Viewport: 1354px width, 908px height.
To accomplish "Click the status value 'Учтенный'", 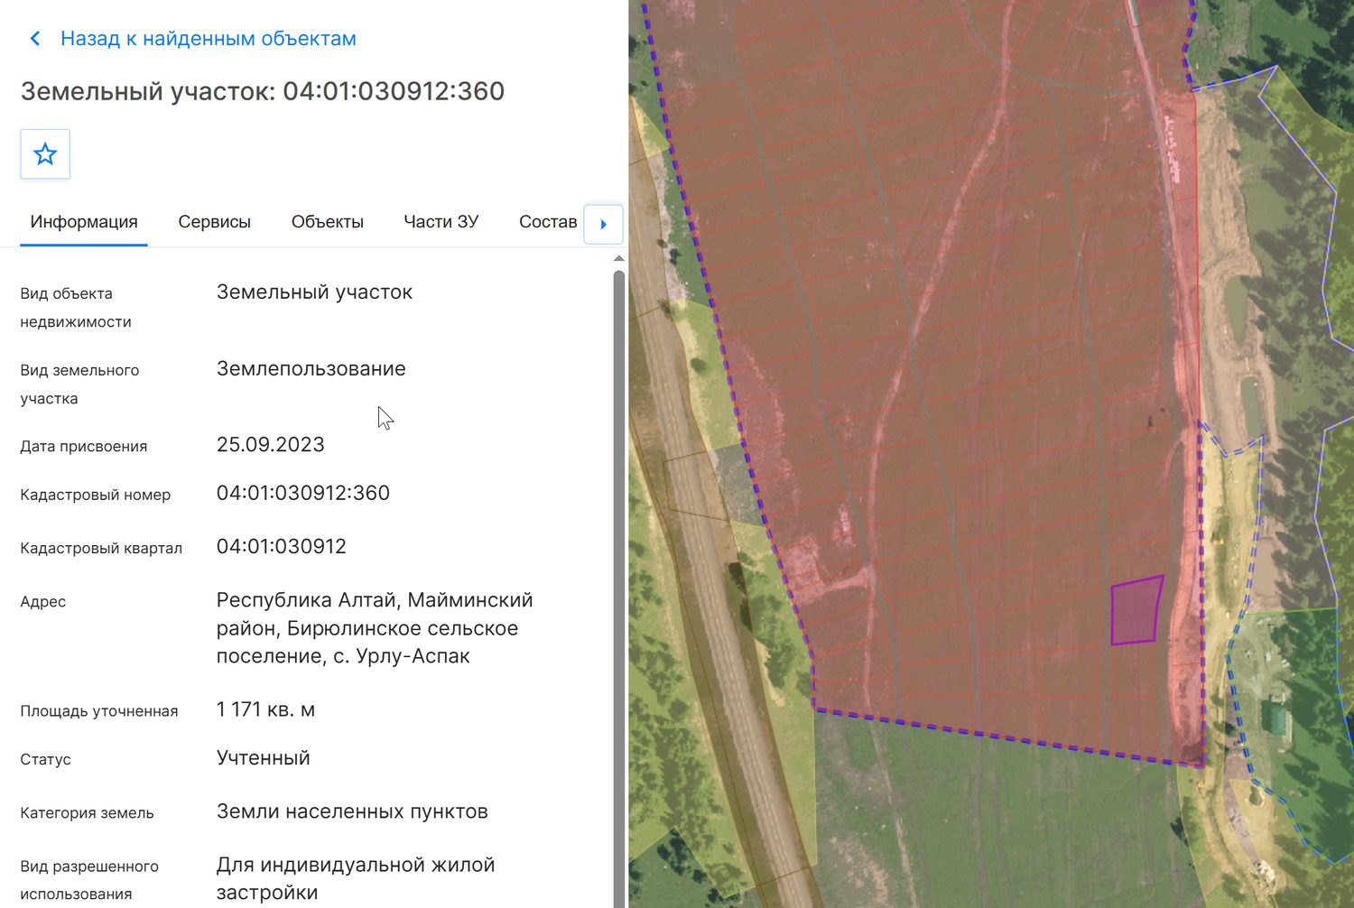I will pyautogui.click(x=264, y=757).
